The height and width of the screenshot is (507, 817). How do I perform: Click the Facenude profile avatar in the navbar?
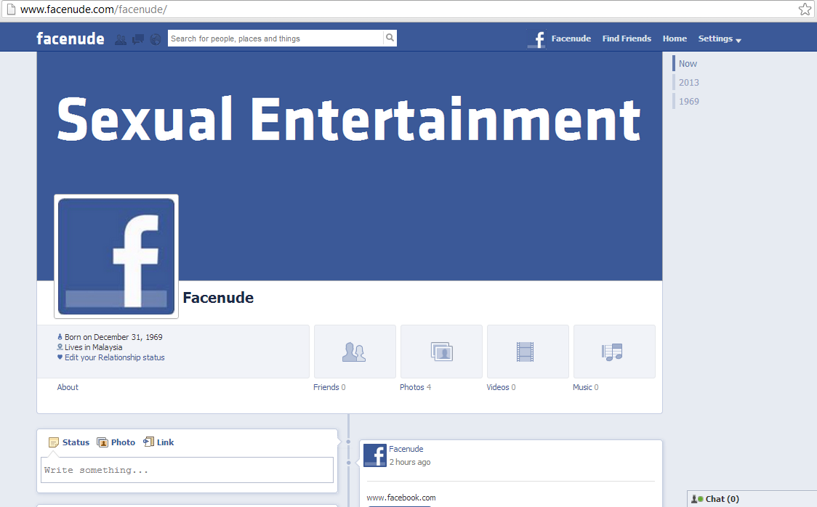536,39
